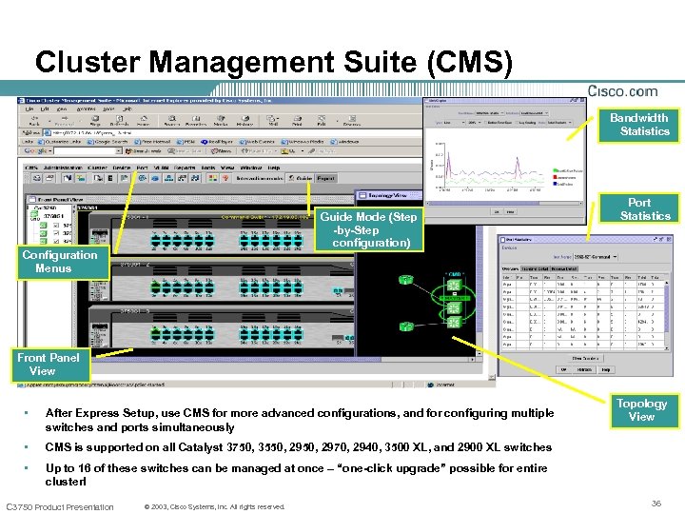Click the red help icon in CMS toolbar
This screenshot has width=685, height=514.
tap(225, 178)
